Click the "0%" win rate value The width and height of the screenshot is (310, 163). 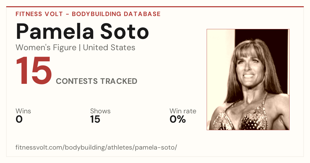[x=178, y=119]
